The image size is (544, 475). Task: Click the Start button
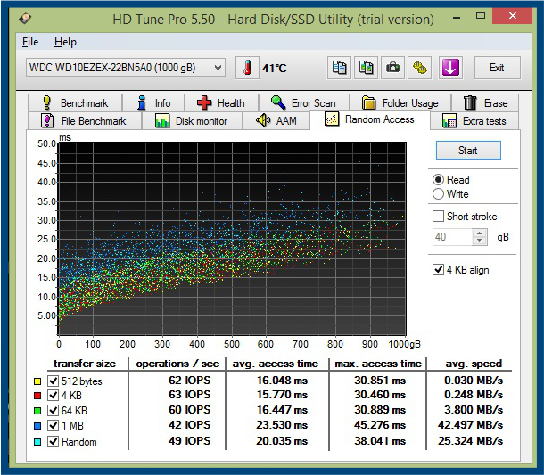(x=468, y=150)
